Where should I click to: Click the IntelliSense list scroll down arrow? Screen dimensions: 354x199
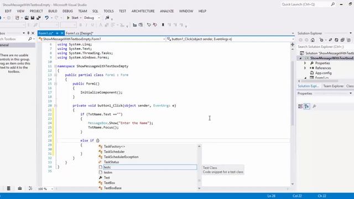[x=199, y=188]
